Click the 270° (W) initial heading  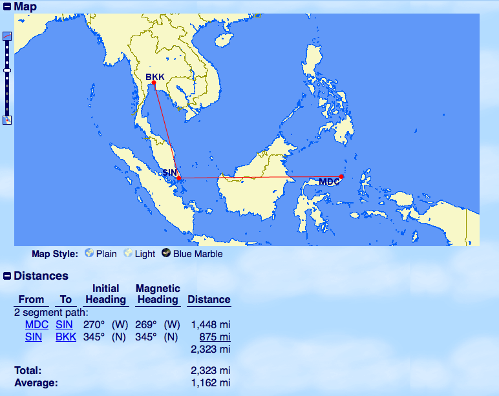[x=105, y=324]
